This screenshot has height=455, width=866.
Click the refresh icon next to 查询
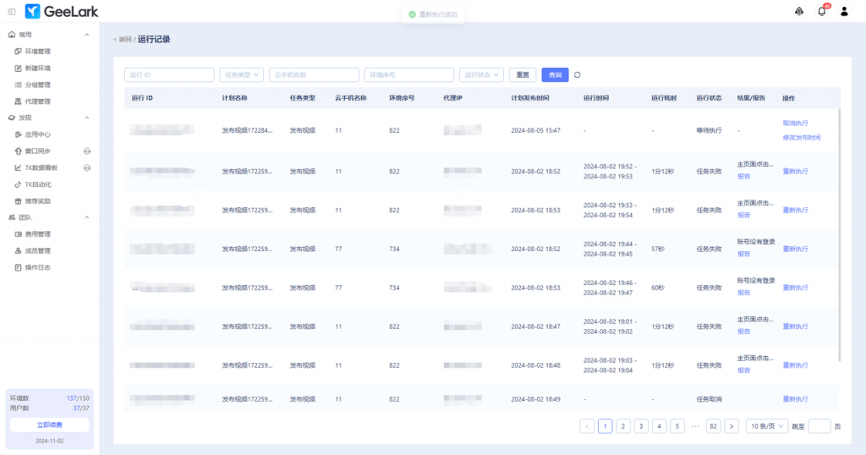click(578, 75)
